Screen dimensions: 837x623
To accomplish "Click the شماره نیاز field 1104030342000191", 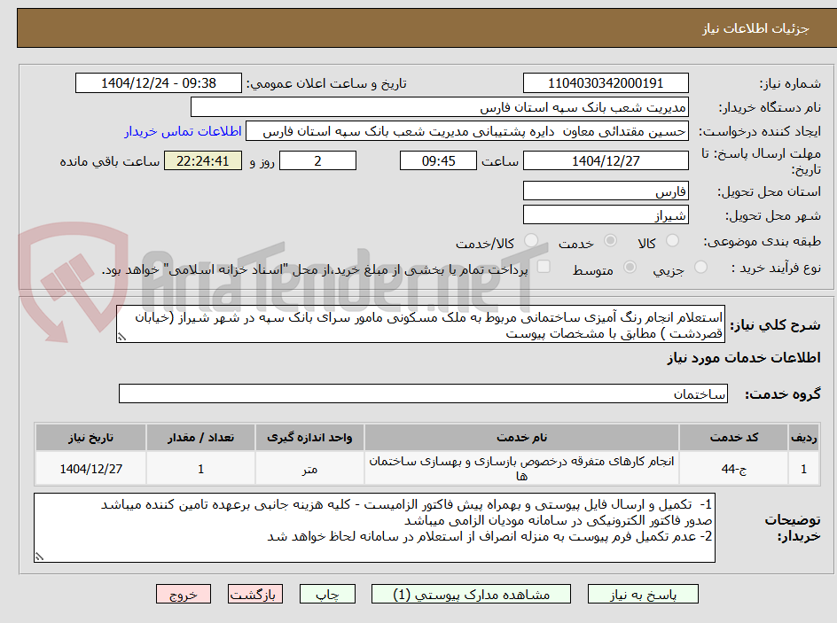I will point(606,83).
